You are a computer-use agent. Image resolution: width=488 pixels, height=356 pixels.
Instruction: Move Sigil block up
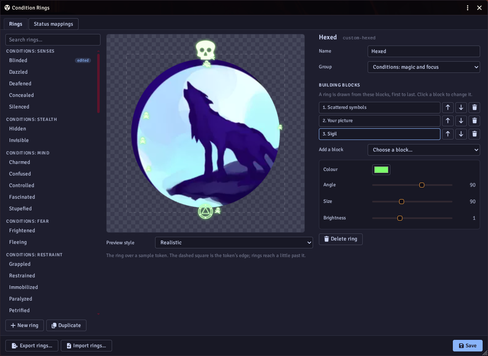(447, 134)
